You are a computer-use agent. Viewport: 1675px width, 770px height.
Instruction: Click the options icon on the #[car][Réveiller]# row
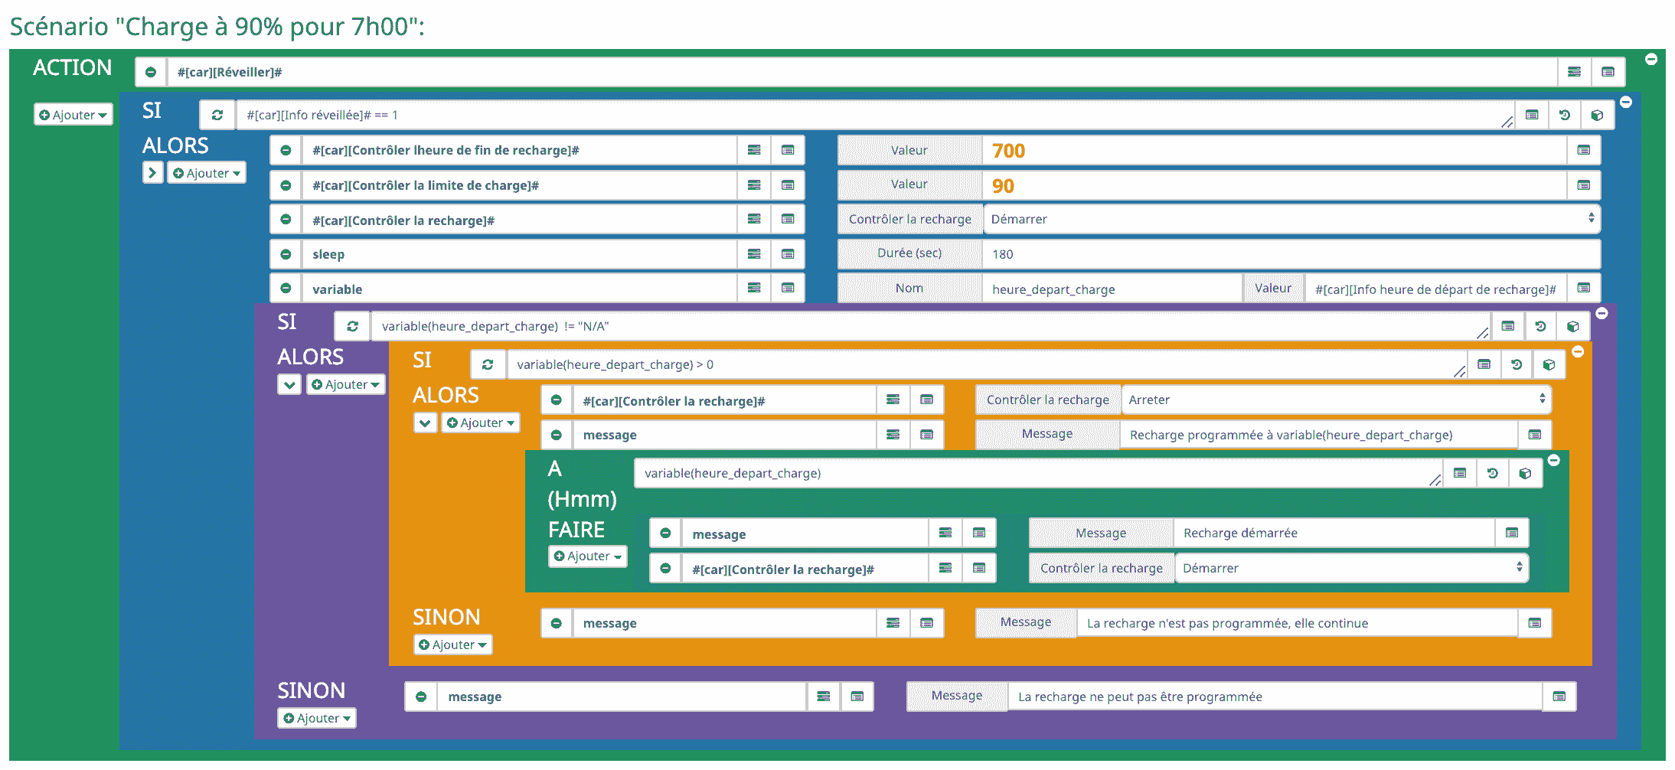click(x=1574, y=72)
